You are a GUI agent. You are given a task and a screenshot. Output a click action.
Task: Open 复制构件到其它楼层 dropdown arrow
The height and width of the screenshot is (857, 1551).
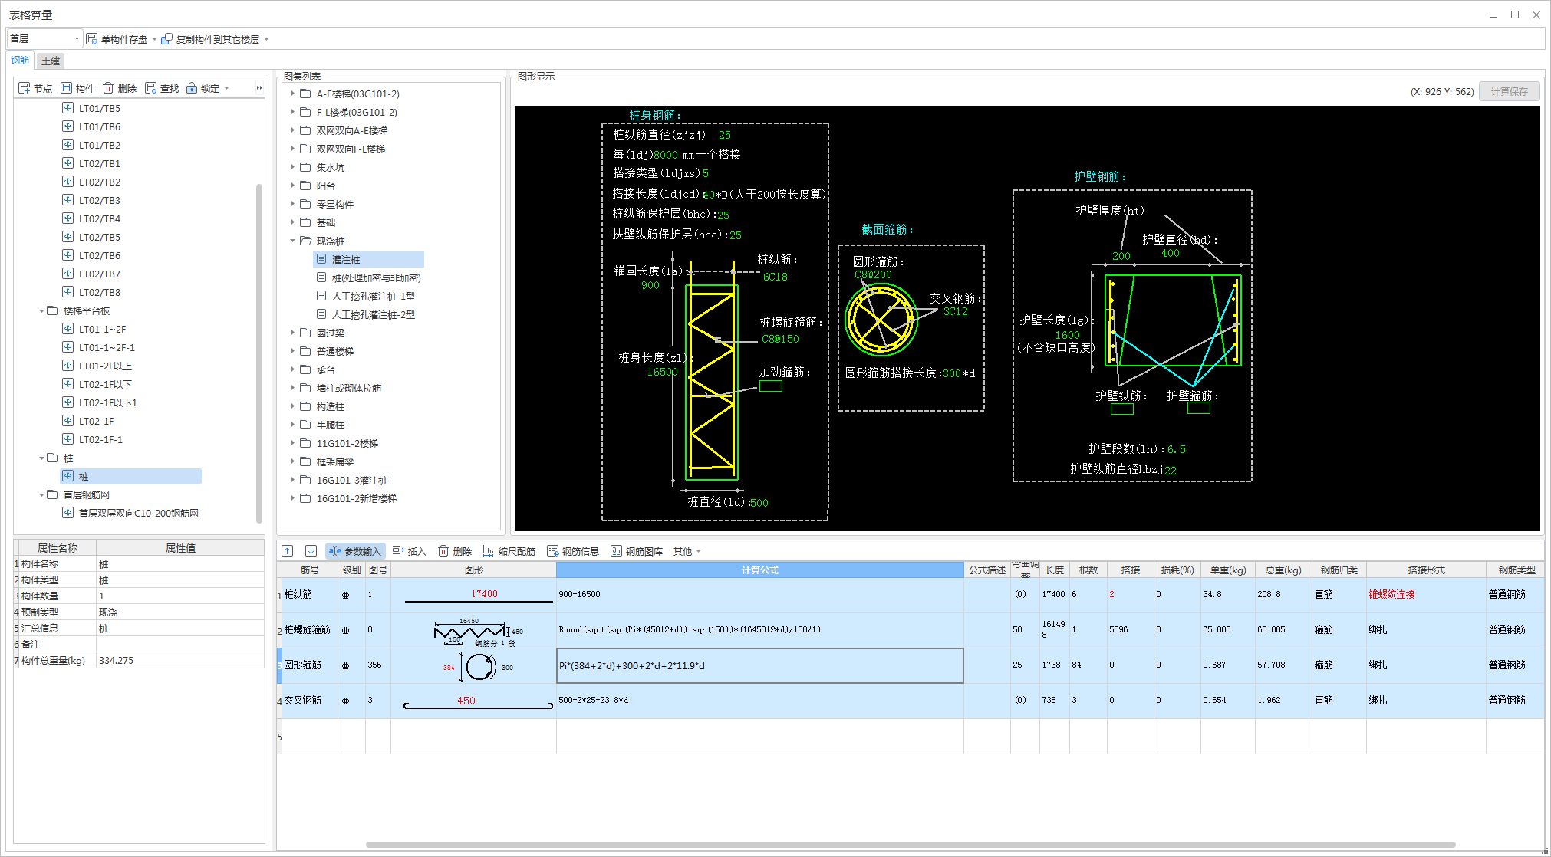(x=266, y=39)
